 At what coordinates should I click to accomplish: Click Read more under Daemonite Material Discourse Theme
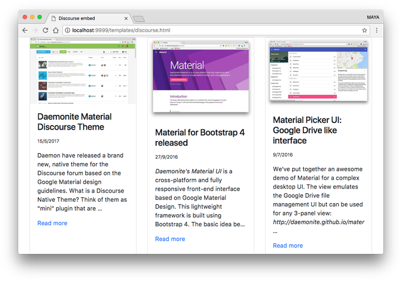(x=52, y=223)
